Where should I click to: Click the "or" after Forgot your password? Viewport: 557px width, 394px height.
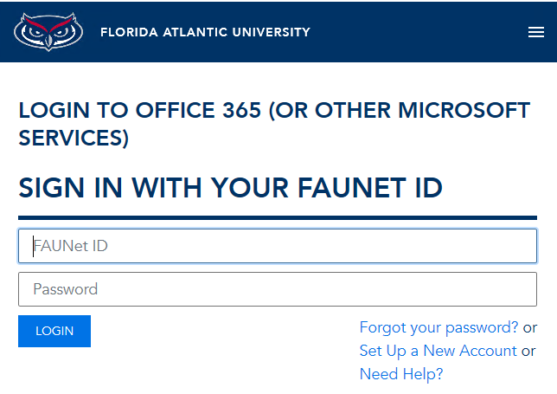(x=529, y=327)
